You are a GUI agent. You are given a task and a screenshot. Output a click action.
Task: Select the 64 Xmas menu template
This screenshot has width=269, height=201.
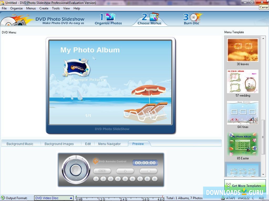click(242, 113)
